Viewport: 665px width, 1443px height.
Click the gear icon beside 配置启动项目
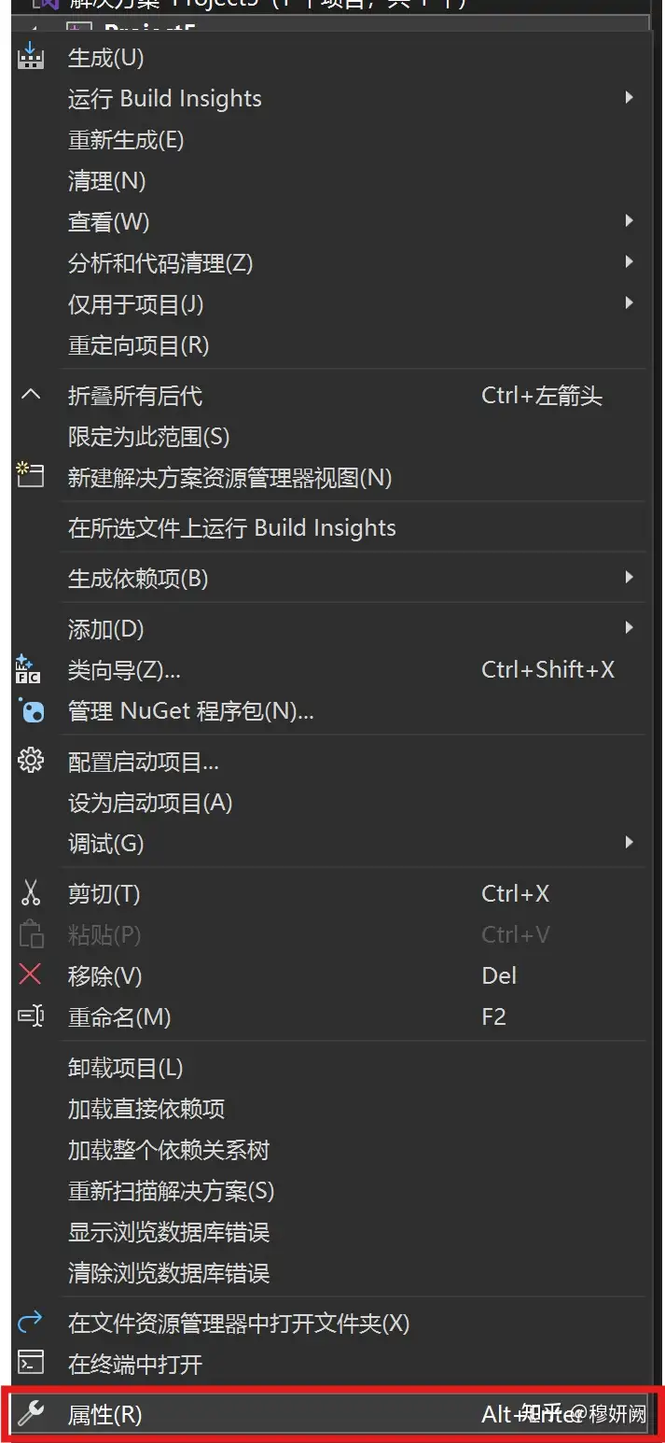[x=31, y=761]
